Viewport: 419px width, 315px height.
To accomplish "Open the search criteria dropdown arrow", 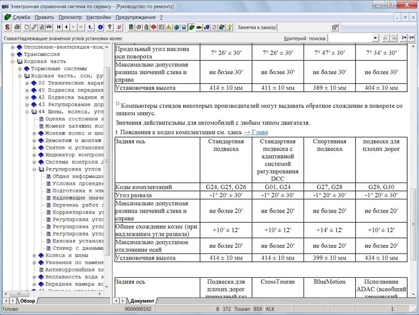I will 376,38.
